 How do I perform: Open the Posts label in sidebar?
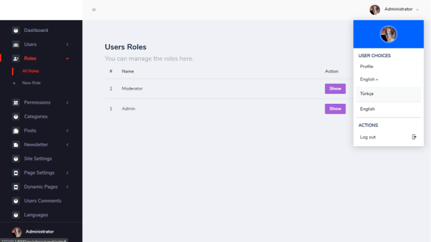point(30,131)
